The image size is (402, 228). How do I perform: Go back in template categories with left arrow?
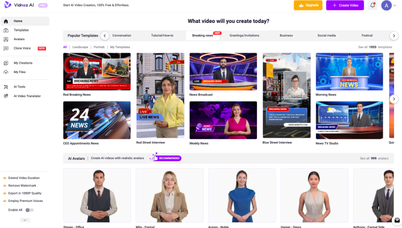(x=105, y=35)
